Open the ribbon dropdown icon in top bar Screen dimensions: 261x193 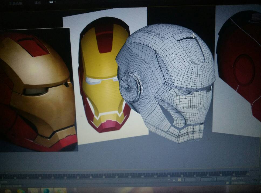point(51,2)
